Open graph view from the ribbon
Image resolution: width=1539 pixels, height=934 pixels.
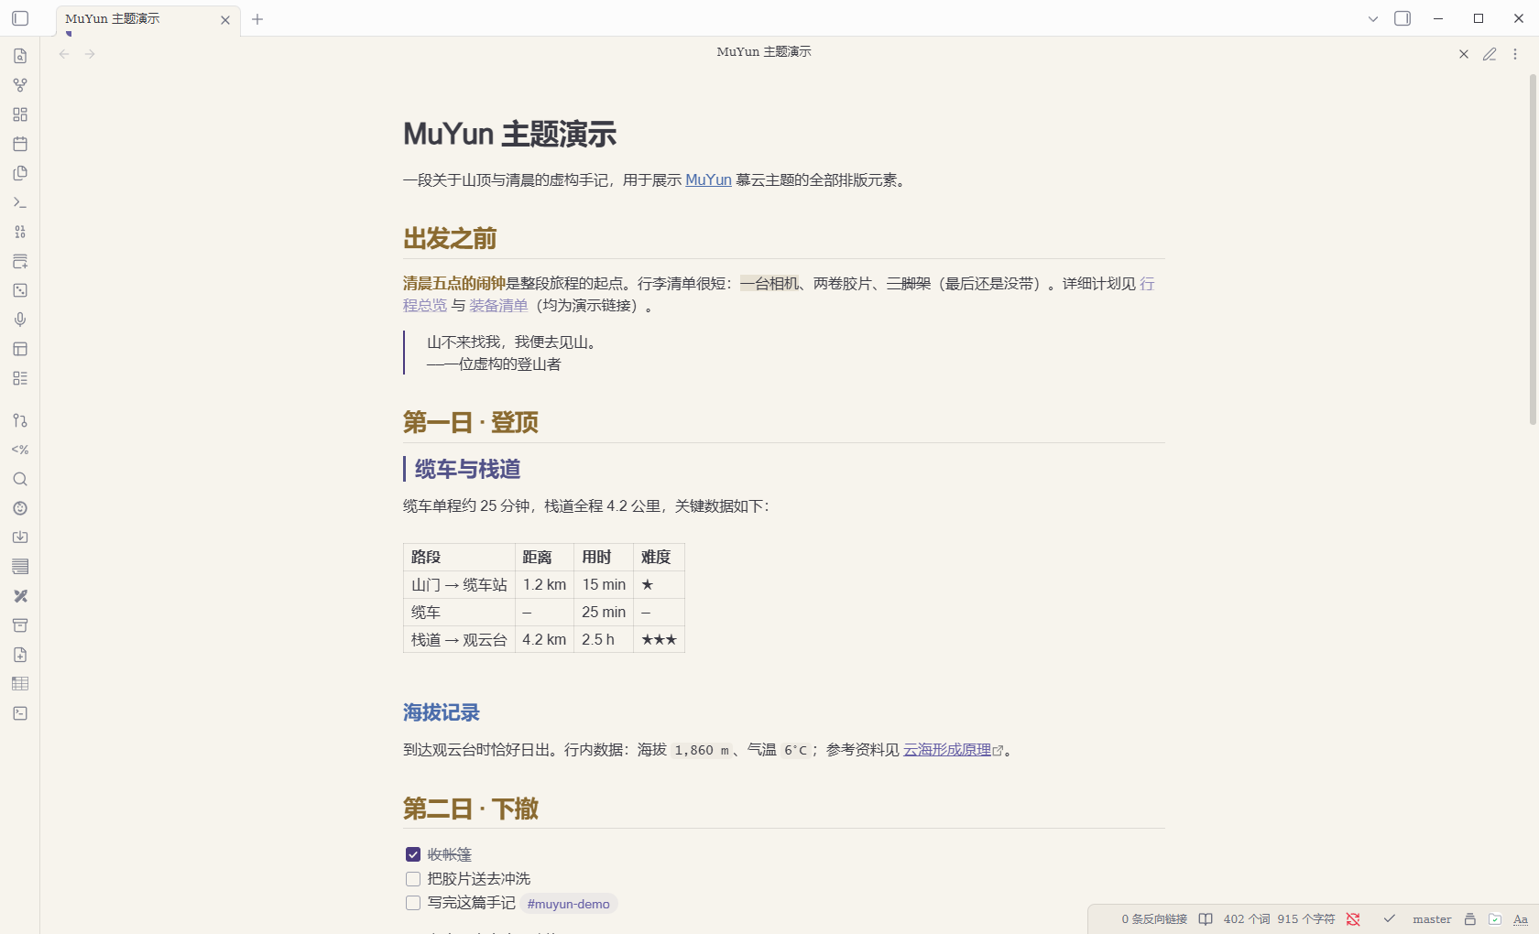pyautogui.click(x=20, y=85)
